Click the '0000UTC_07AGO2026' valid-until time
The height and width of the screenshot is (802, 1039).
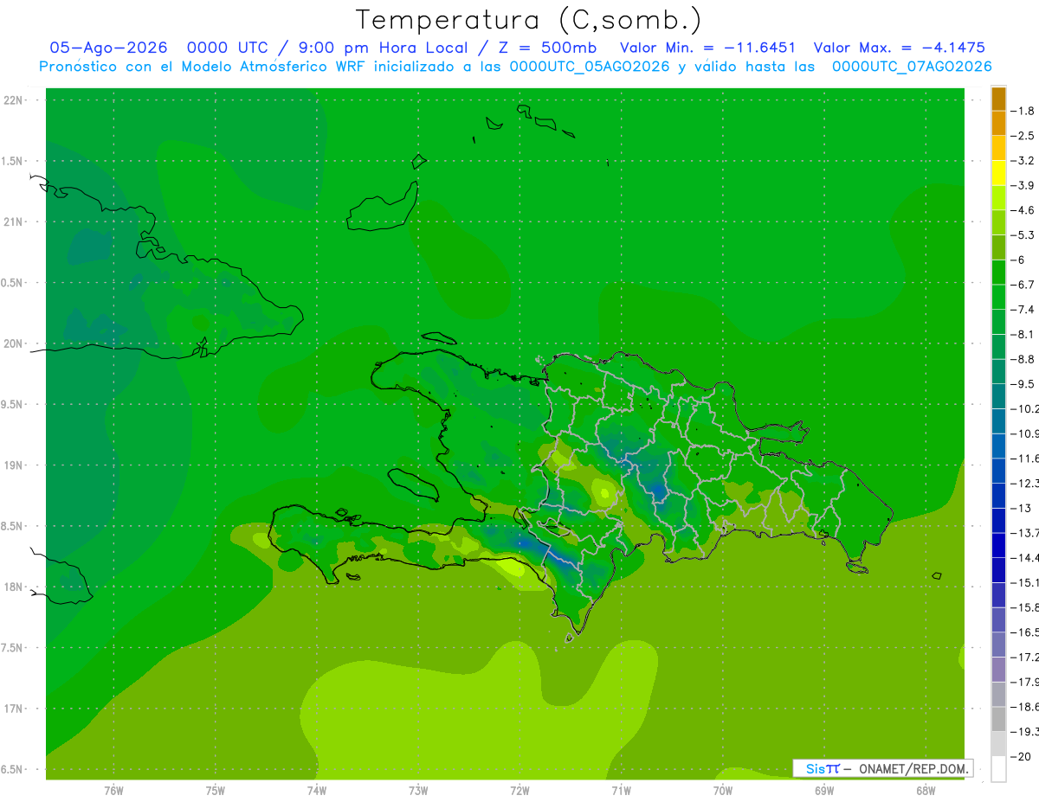tap(912, 67)
